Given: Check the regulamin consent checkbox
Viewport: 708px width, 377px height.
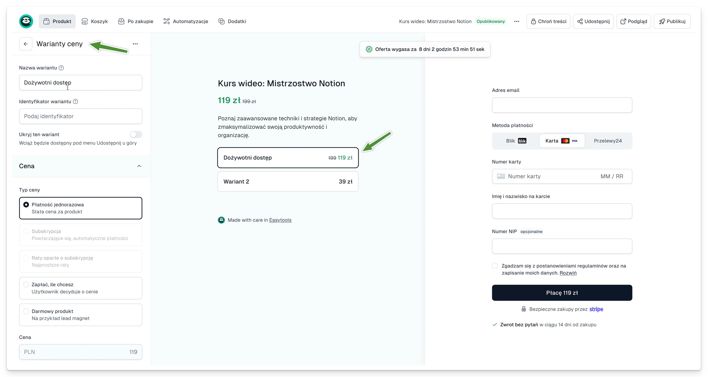Looking at the screenshot, I should (x=495, y=266).
